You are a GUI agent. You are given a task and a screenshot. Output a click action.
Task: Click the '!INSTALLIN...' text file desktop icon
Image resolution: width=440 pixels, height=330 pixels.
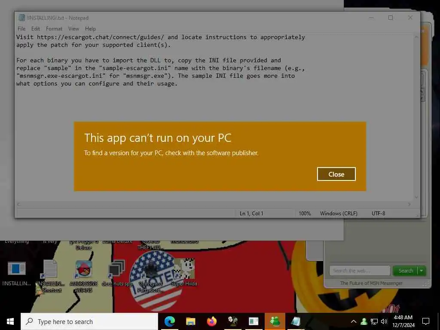click(17, 273)
